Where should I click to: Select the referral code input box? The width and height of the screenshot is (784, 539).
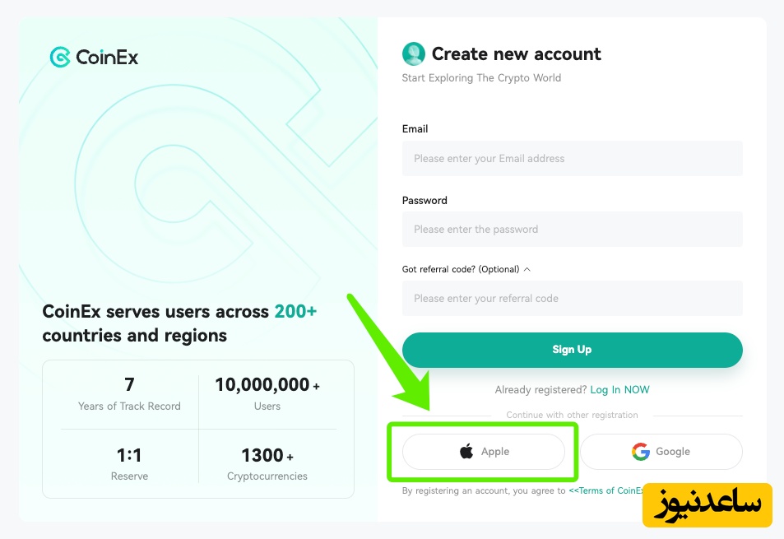tap(572, 298)
